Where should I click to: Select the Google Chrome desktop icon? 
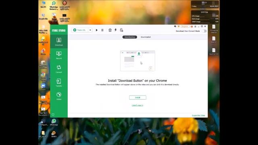[43, 76]
